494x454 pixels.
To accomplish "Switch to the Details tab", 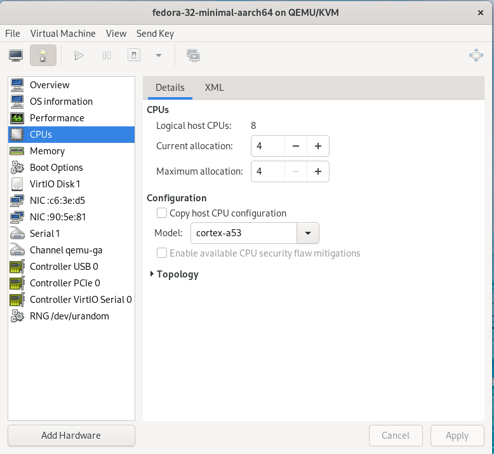I will 170,88.
